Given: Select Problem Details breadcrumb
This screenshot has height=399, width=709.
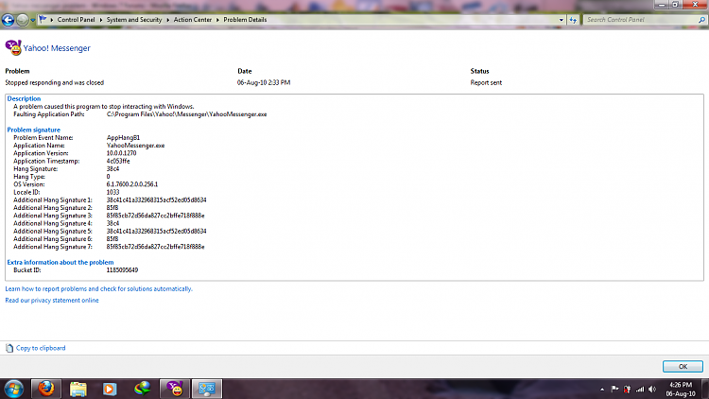Looking at the screenshot, I should [x=245, y=20].
